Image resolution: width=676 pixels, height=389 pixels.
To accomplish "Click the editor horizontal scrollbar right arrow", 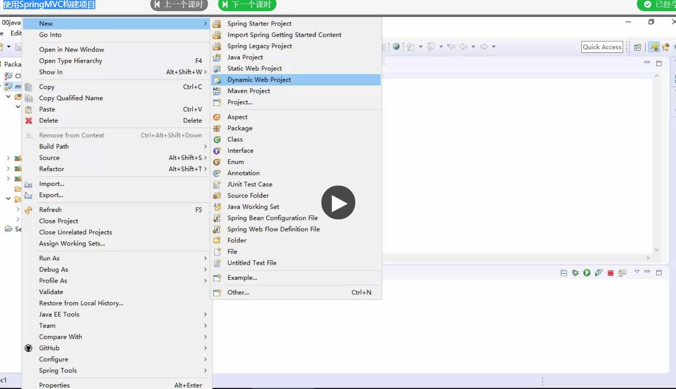I will 648,258.
